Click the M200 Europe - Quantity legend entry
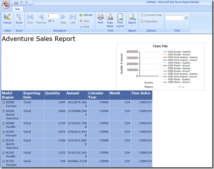Image resolution: width=214 pixels, height=169 pixels. [177, 52]
